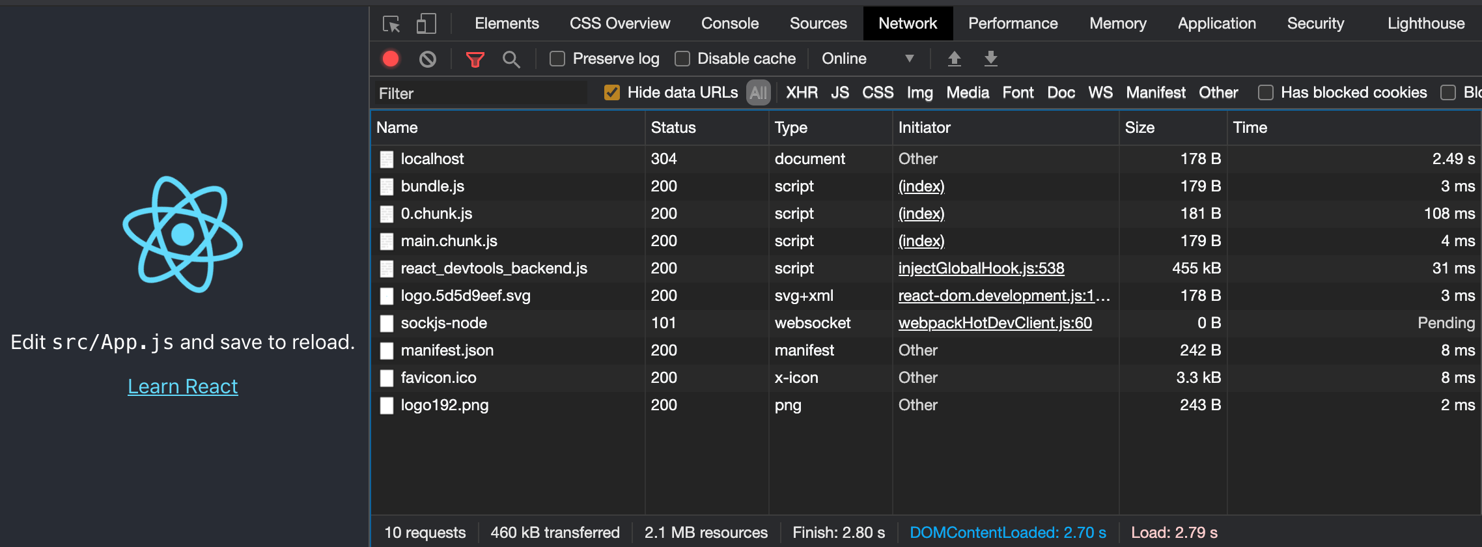
Task: Click file icon next to bundle.js
Action: pyautogui.click(x=387, y=186)
